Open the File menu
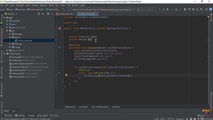The width and height of the screenshot is (213, 120). click(2, 5)
